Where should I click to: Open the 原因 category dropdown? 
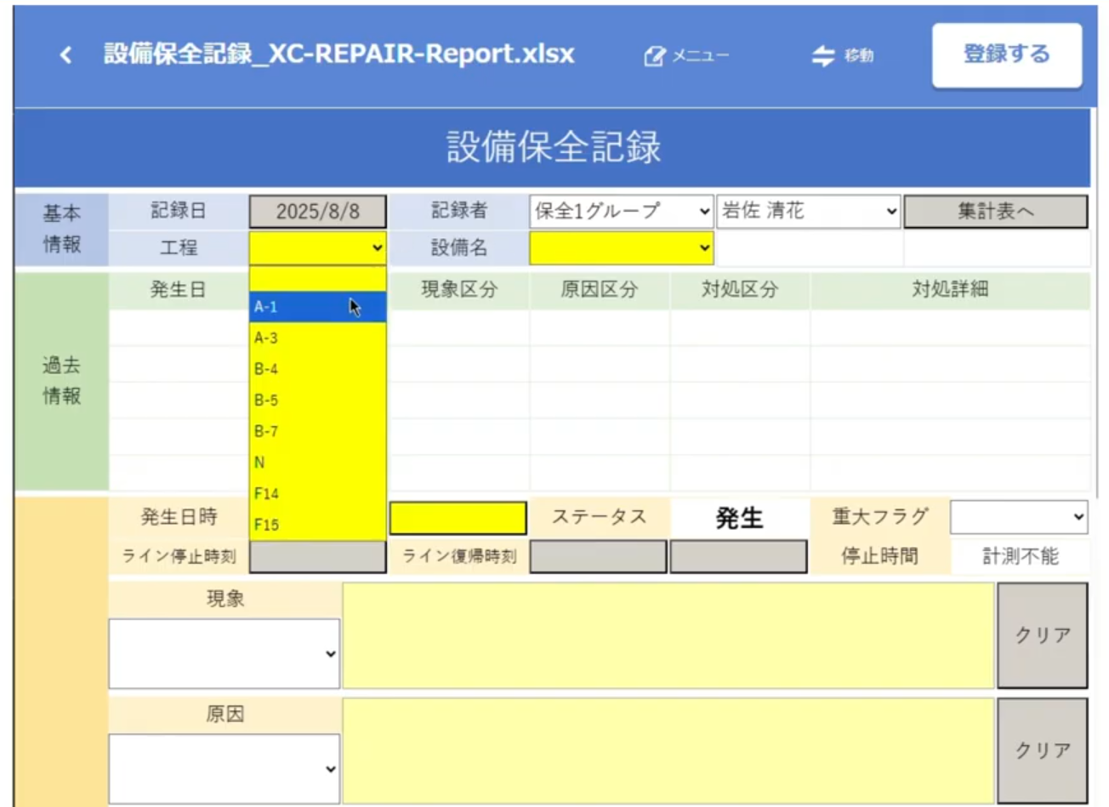[225, 769]
